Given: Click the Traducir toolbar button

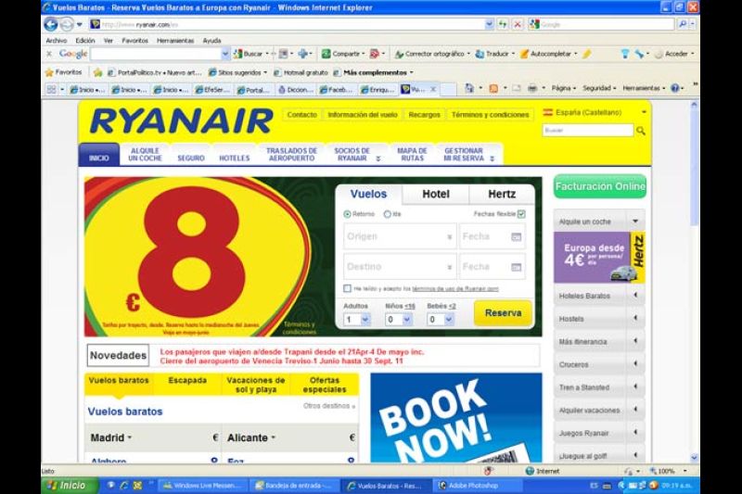Looking at the screenshot, I should click(x=493, y=54).
